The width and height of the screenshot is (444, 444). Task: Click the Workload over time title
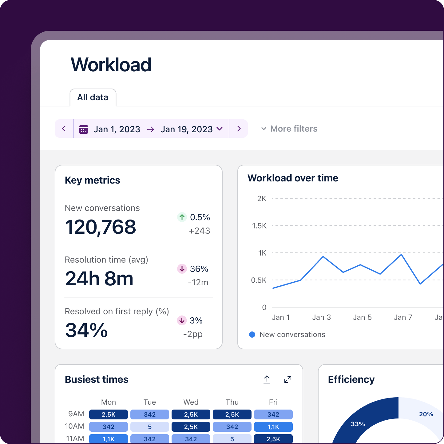pos(293,178)
